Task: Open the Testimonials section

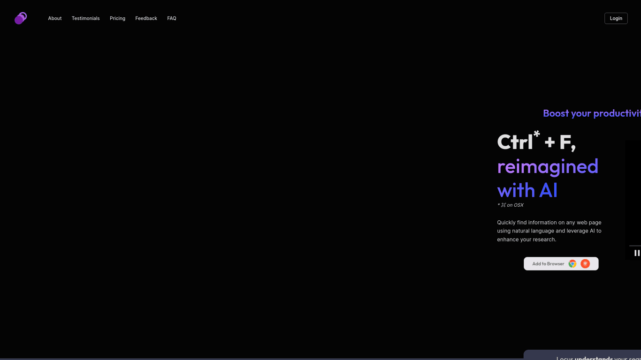Action: click(85, 18)
